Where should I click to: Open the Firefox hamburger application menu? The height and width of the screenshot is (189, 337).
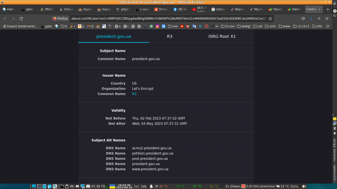(x=327, y=18)
